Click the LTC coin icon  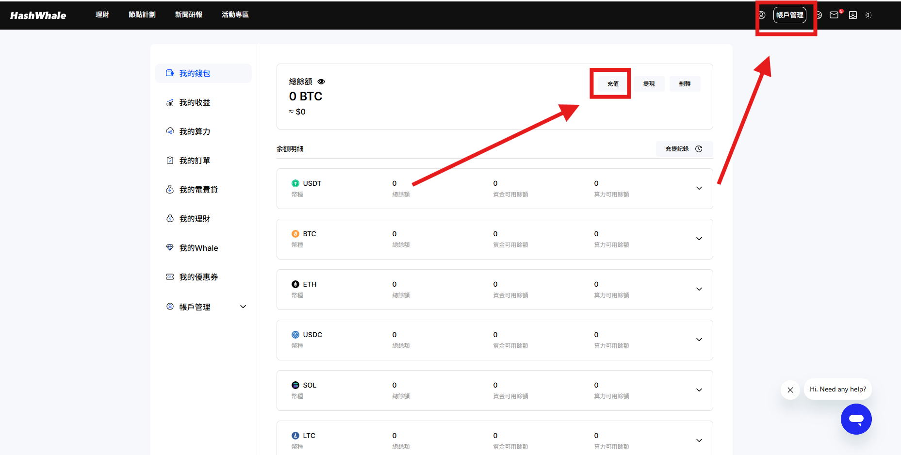tap(295, 436)
